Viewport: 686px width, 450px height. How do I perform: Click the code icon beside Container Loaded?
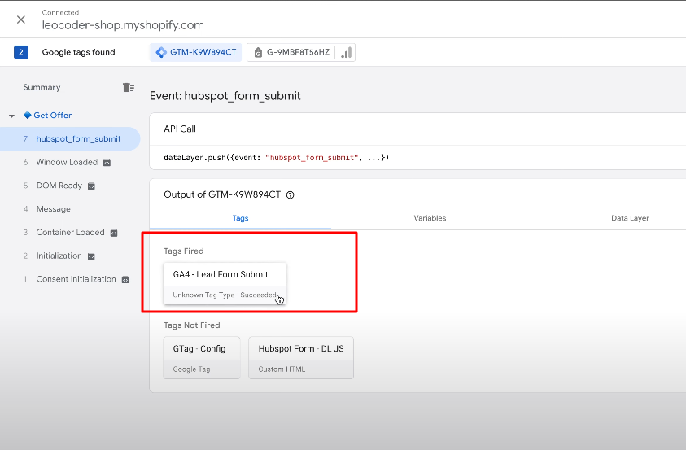(114, 233)
